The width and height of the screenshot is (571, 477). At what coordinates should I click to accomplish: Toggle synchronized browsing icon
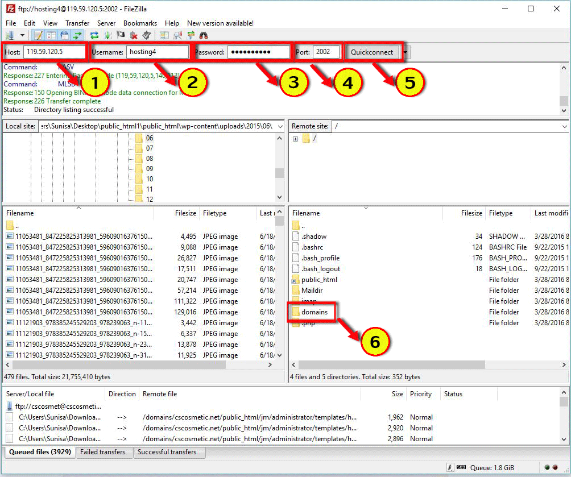[x=191, y=35]
